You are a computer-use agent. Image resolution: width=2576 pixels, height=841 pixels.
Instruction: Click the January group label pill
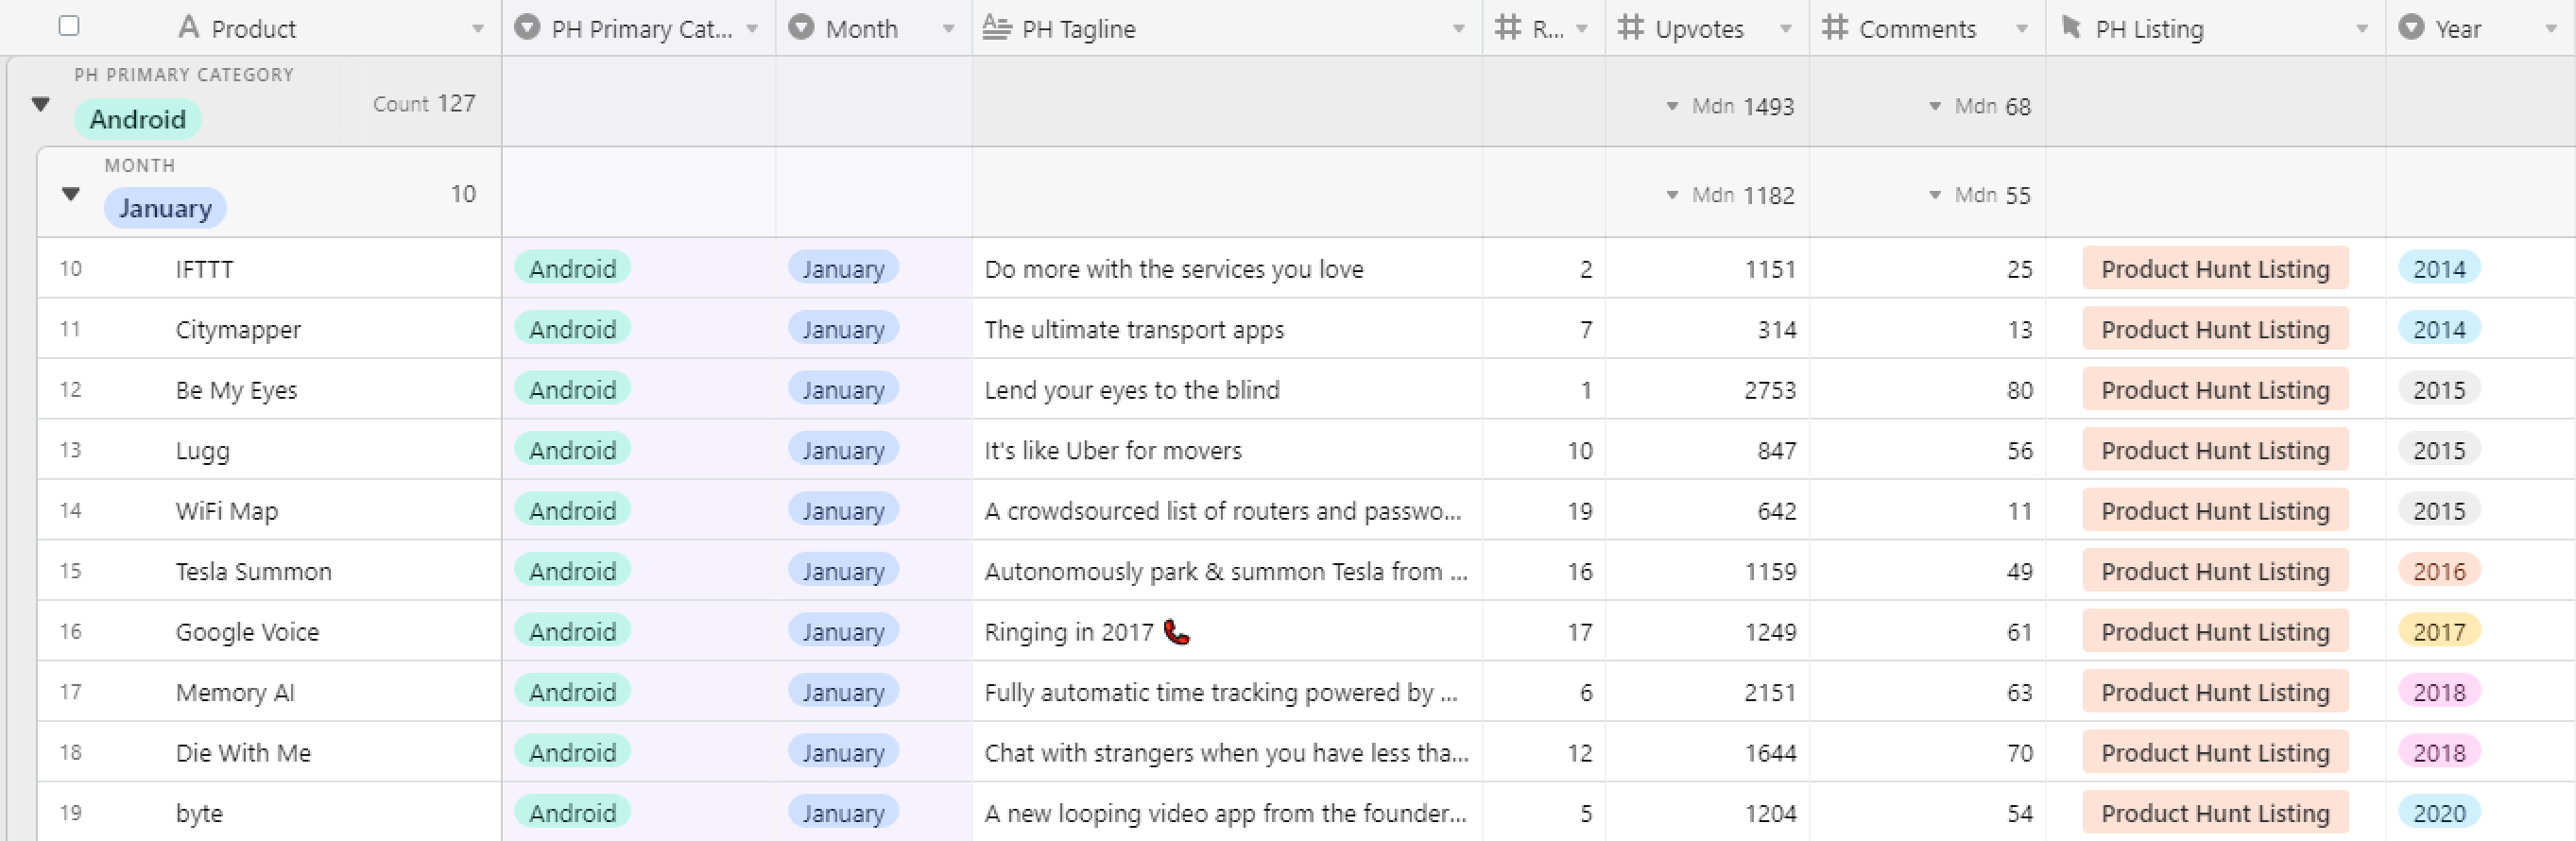[165, 208]
